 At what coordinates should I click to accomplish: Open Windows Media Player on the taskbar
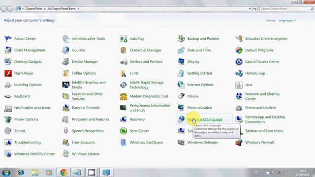click(49, 173)
